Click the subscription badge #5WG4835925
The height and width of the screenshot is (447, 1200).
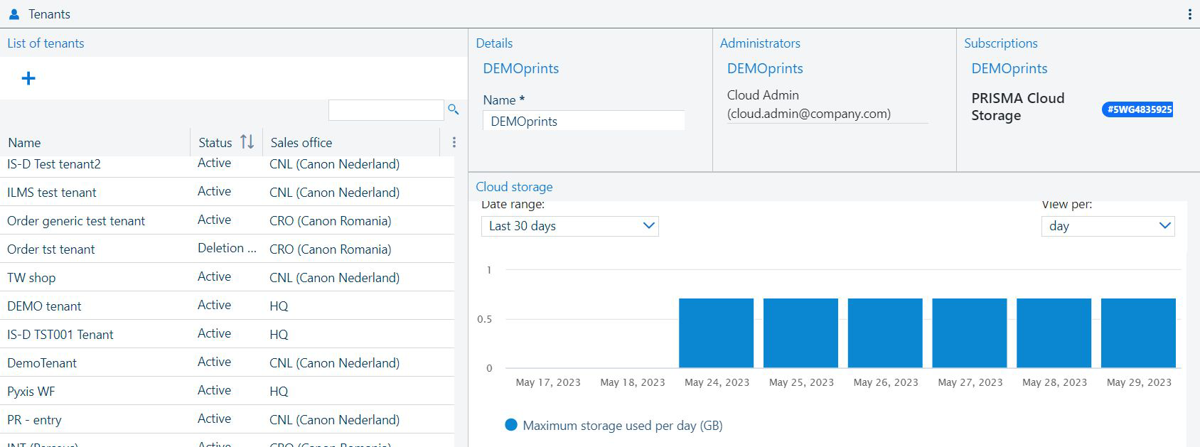coord(1137,109)
